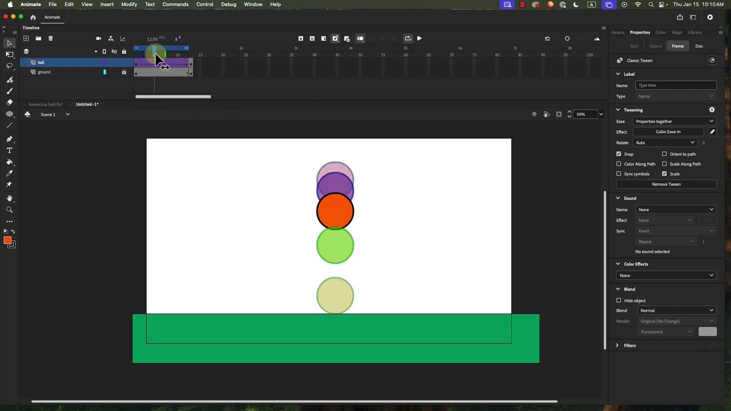This screenshot has width=731, height=411.
Task: Select the Zoom magnifier tool
Action: point(10,209)
